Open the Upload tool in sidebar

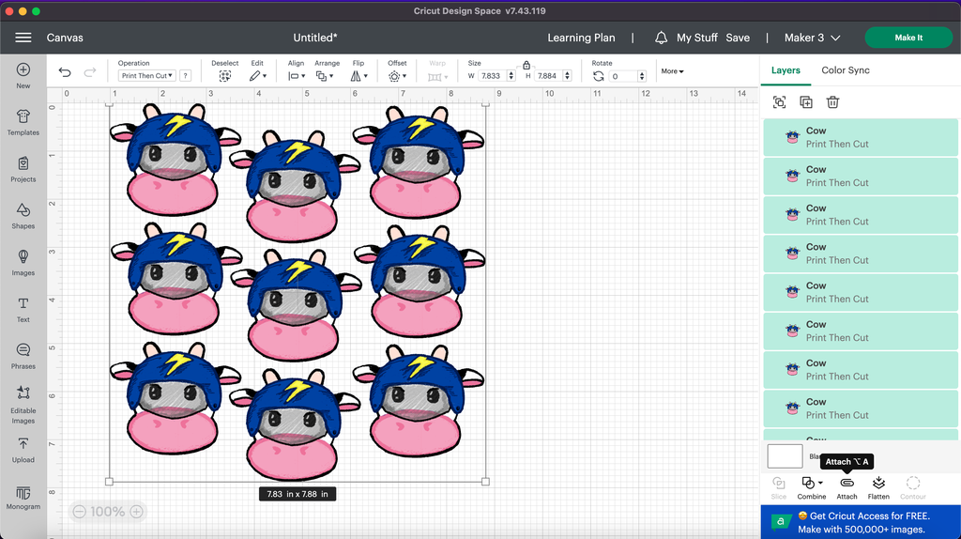(x=23, y=449)
